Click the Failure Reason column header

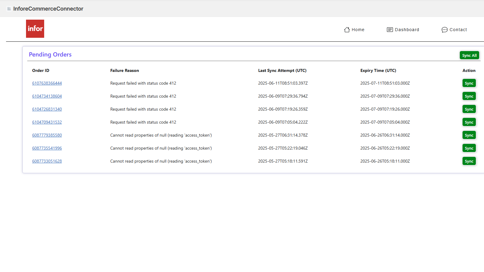[x=125, y=70]
